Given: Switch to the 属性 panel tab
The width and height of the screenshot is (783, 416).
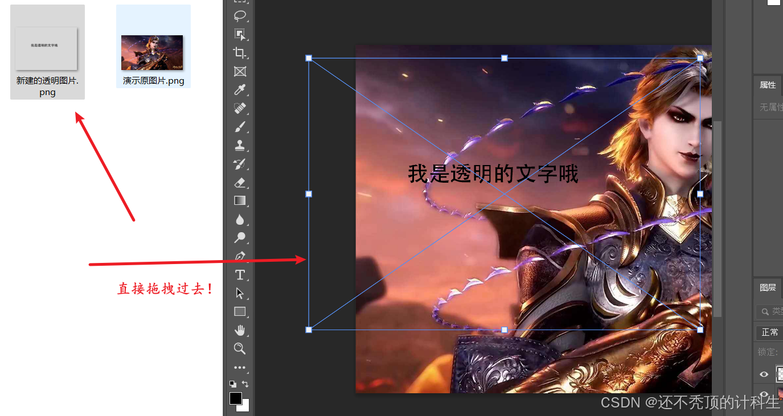Looking at the screenshot, I should (768, 85).
